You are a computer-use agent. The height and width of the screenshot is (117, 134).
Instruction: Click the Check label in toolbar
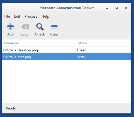(40, 34)
